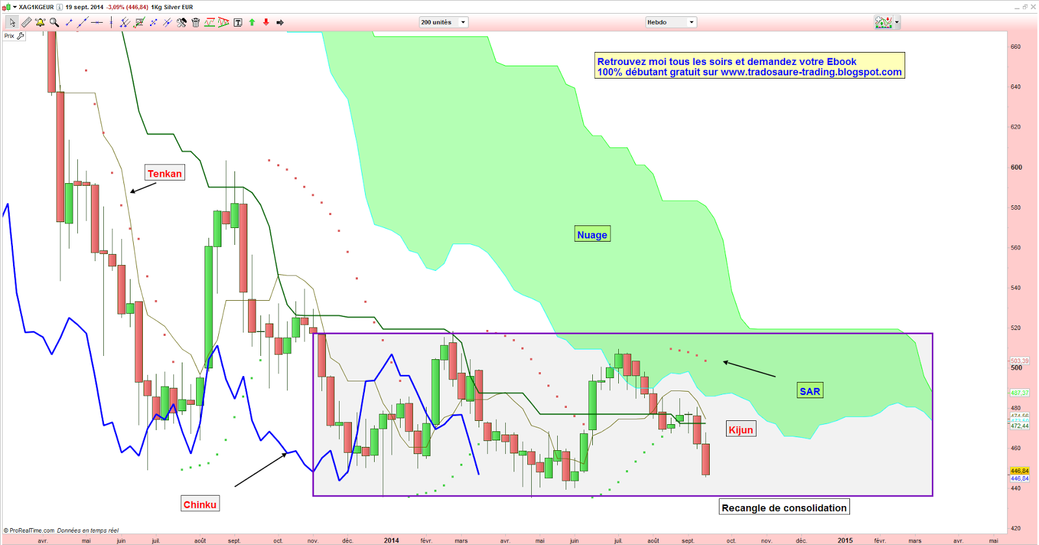
Task: Click the Kijun annotation label
Action: [x=741, y=429]
